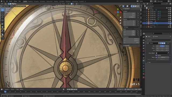172x97 pixels.
Task: Disable rendering for the Empty object
Action: tap(170, 21)
